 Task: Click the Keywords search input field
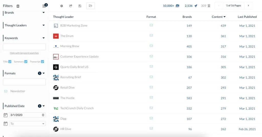pos(24,47)
